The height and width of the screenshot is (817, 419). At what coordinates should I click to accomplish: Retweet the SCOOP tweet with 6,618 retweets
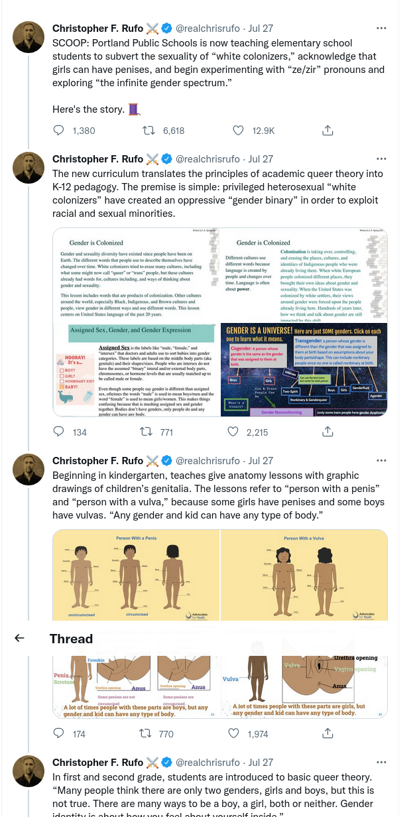tap(149, 131)
